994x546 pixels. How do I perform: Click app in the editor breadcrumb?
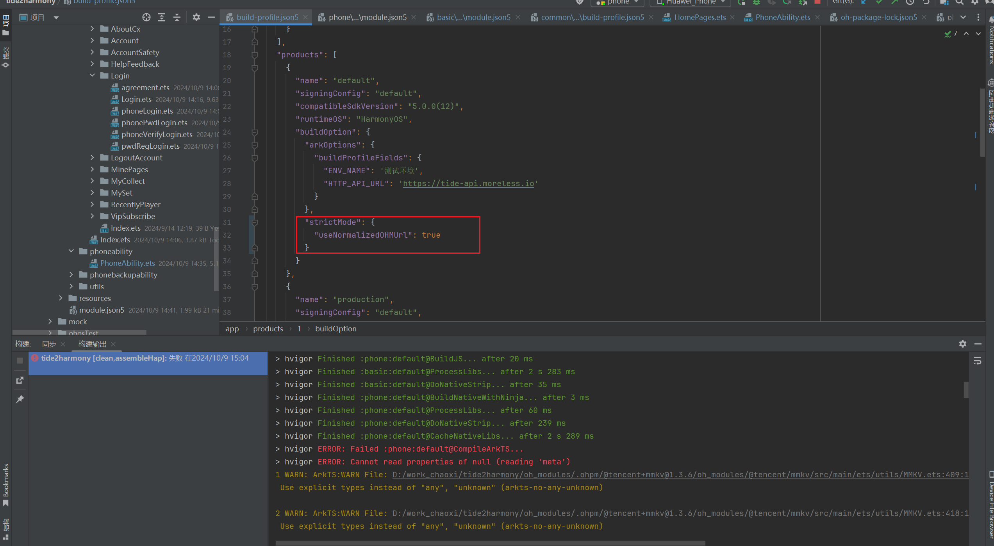pos(232,329)
